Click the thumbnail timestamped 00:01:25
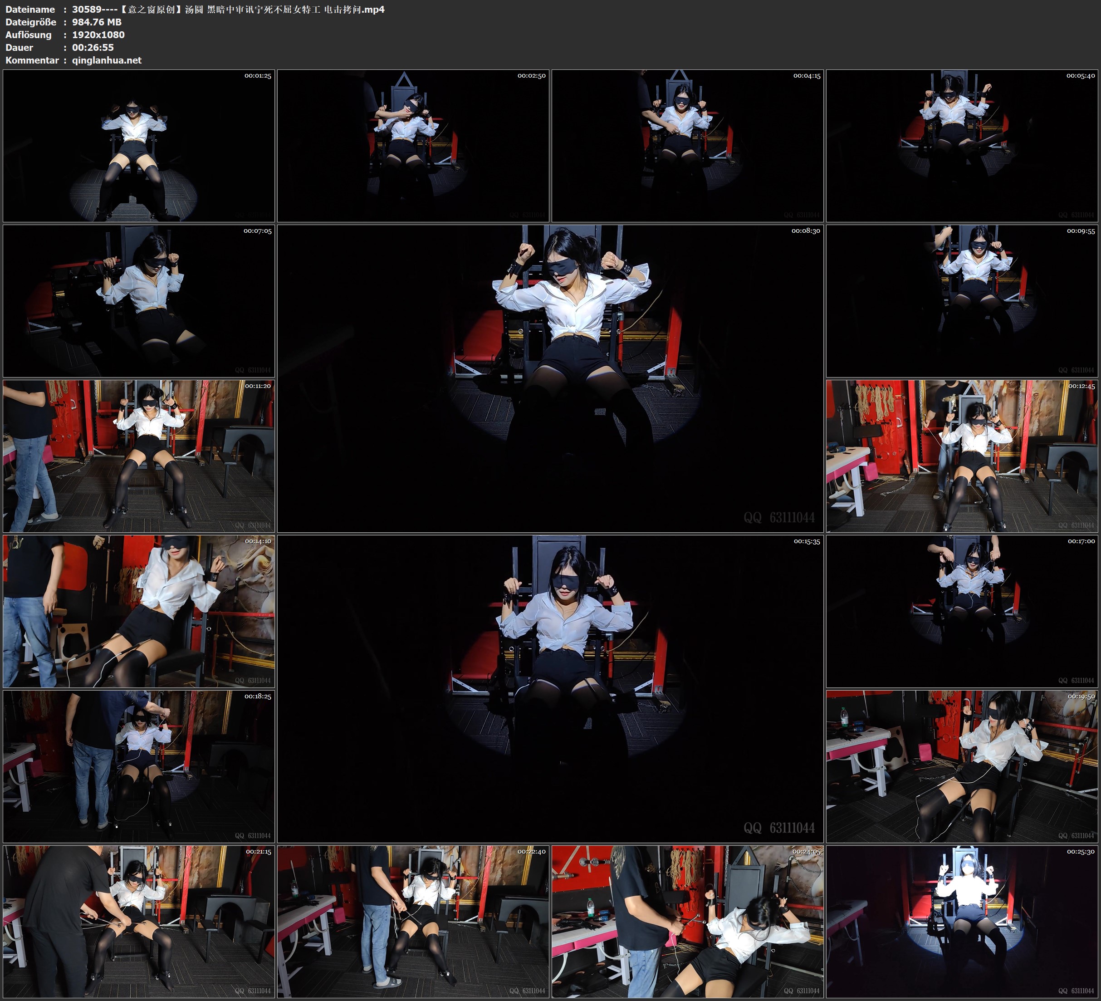Image resolution: width=1101 pixels, height=1001 pixels. coord(139,145)
